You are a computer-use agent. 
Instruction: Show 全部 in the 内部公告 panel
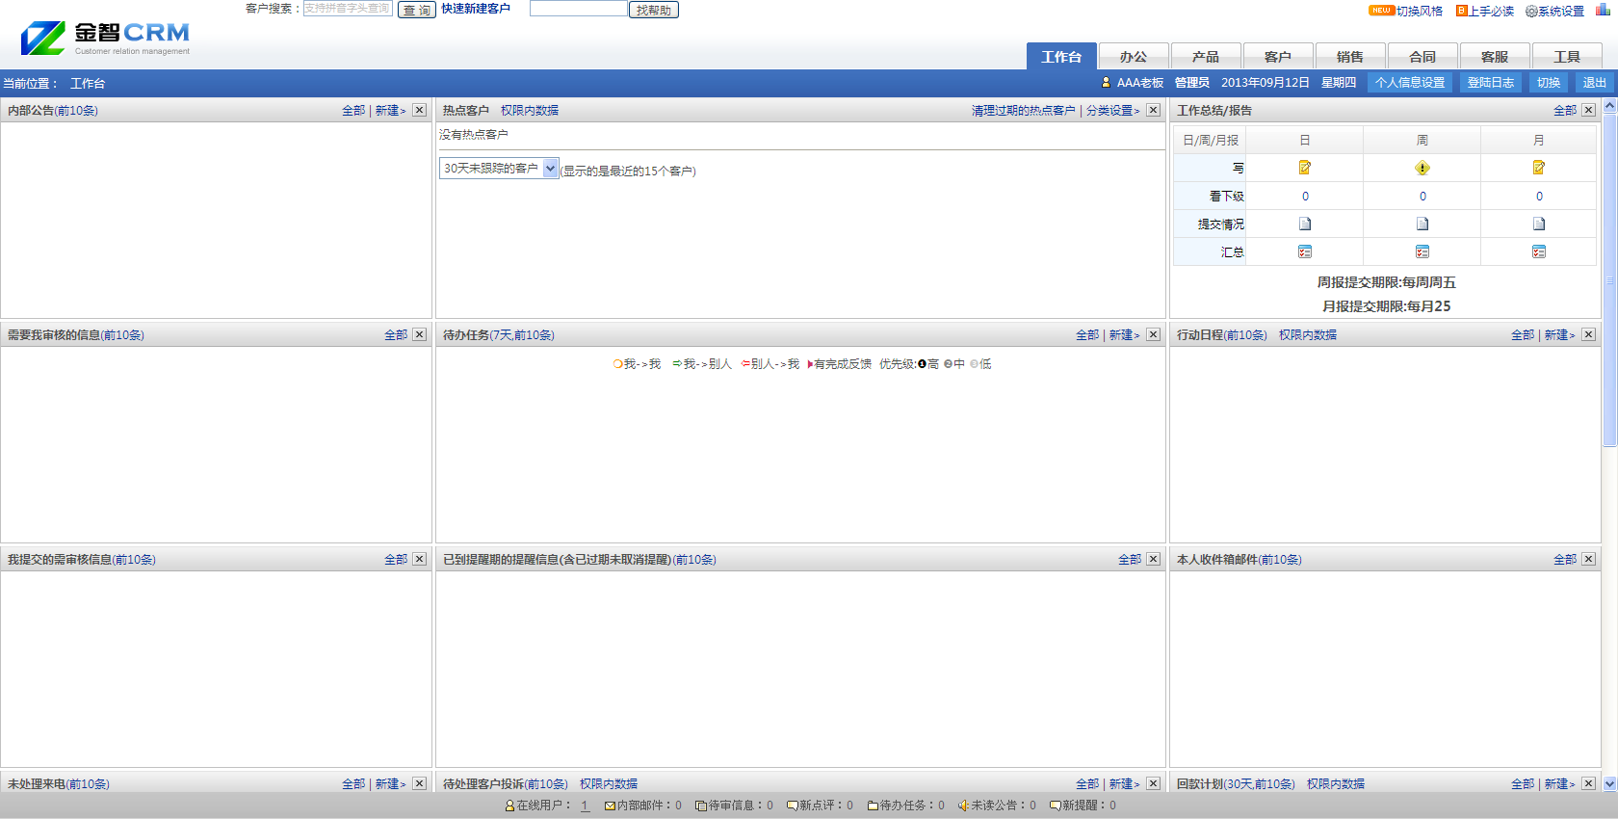[353, 111]
